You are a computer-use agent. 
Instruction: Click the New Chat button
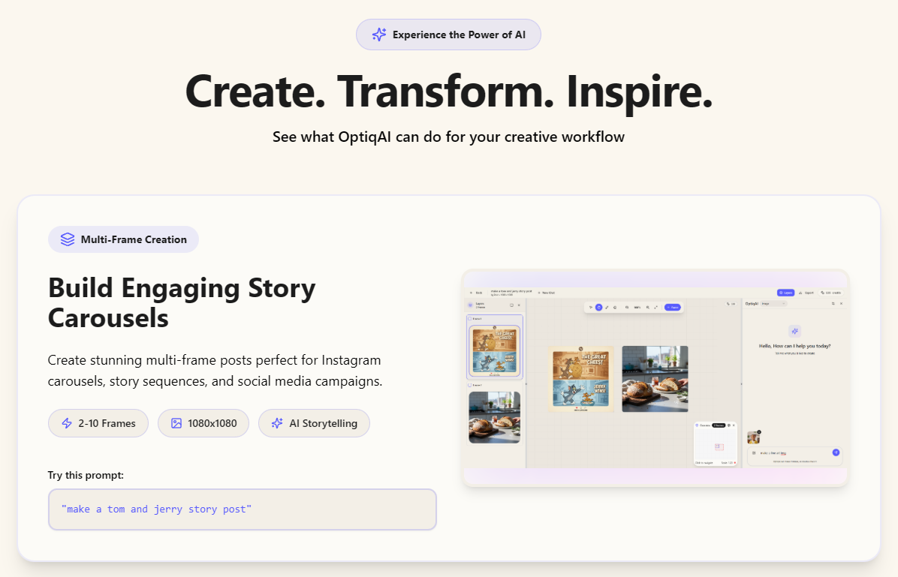coord(546,293)
